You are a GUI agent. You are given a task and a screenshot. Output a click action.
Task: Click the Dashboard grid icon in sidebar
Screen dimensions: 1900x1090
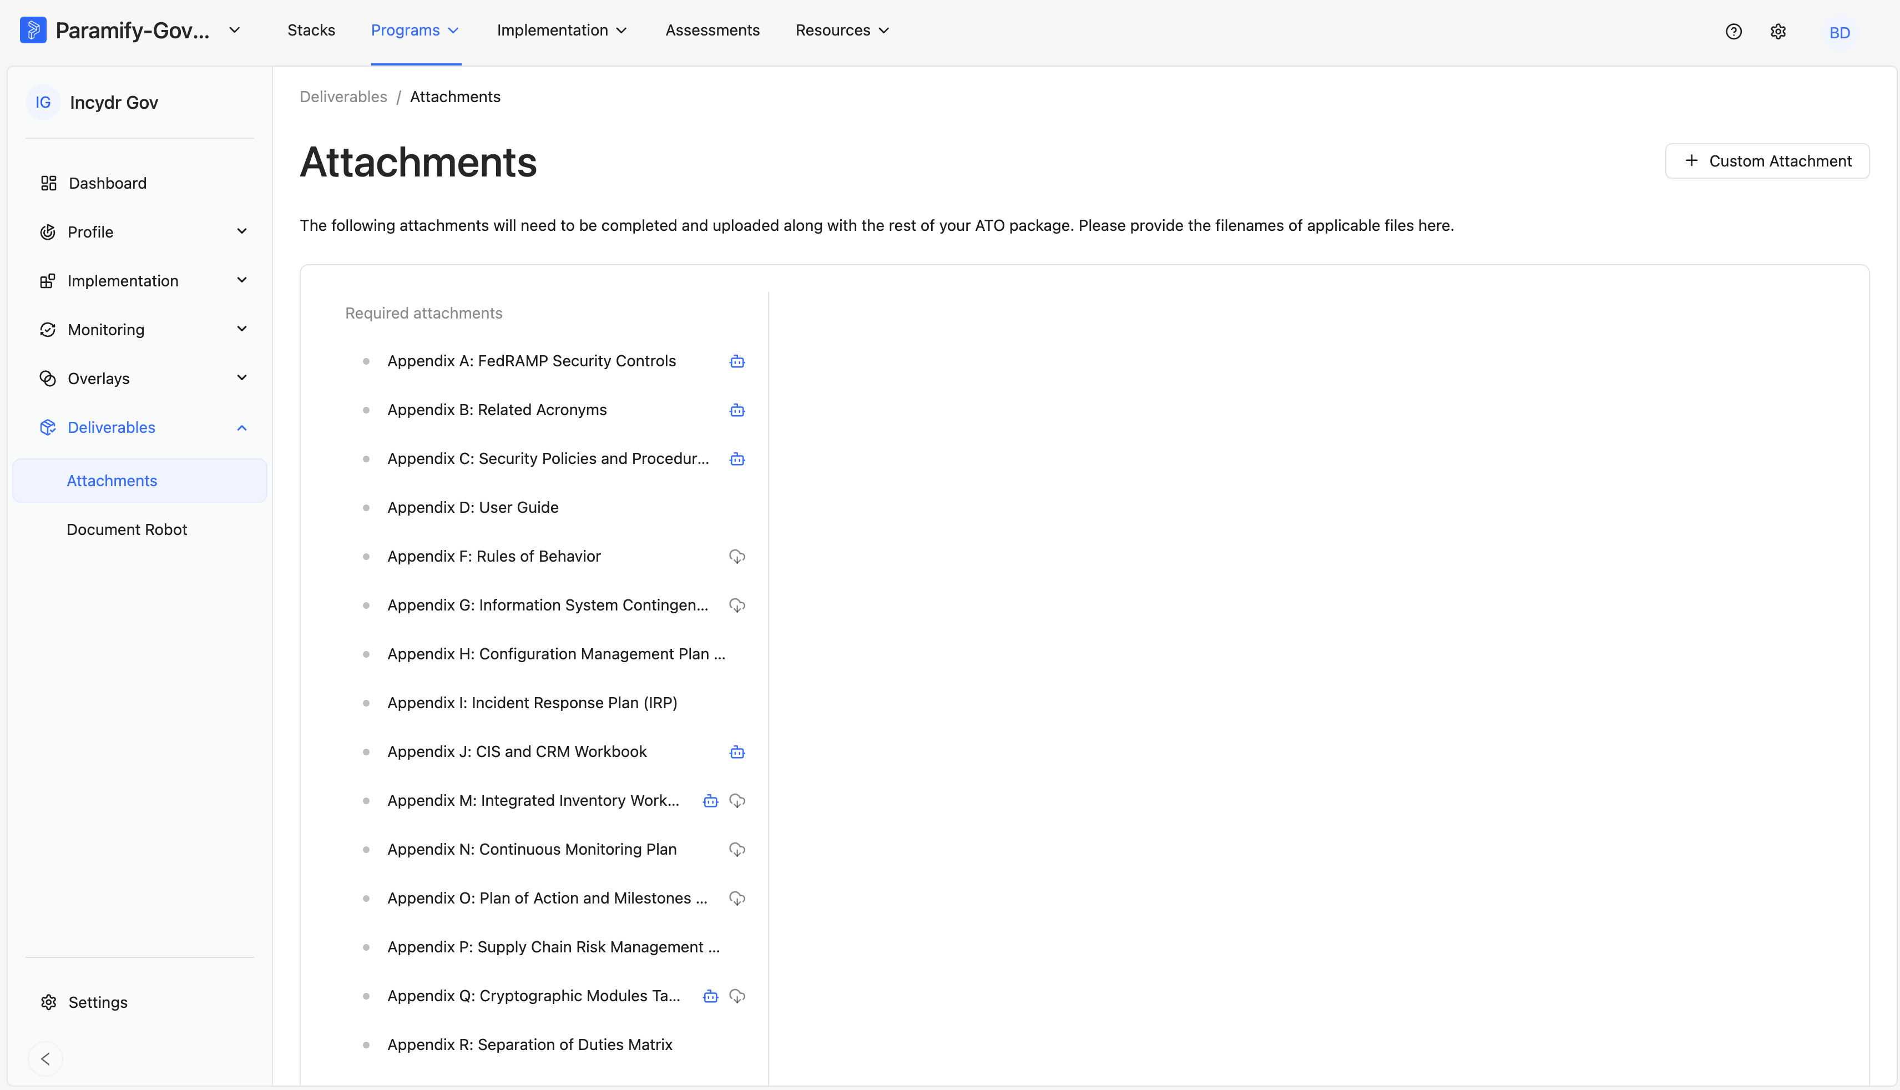click(49, 183)
